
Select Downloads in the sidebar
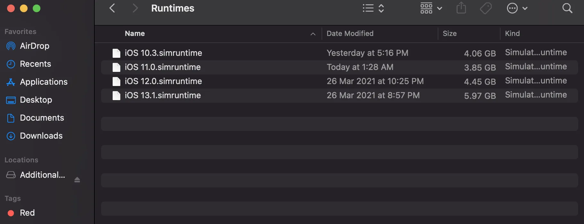(x=41, y=136)
